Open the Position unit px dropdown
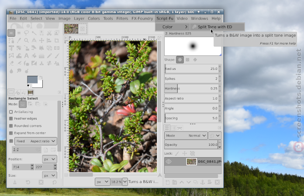Image resolution: width=304 pixels, height=196 pixels. pos(50,159)
